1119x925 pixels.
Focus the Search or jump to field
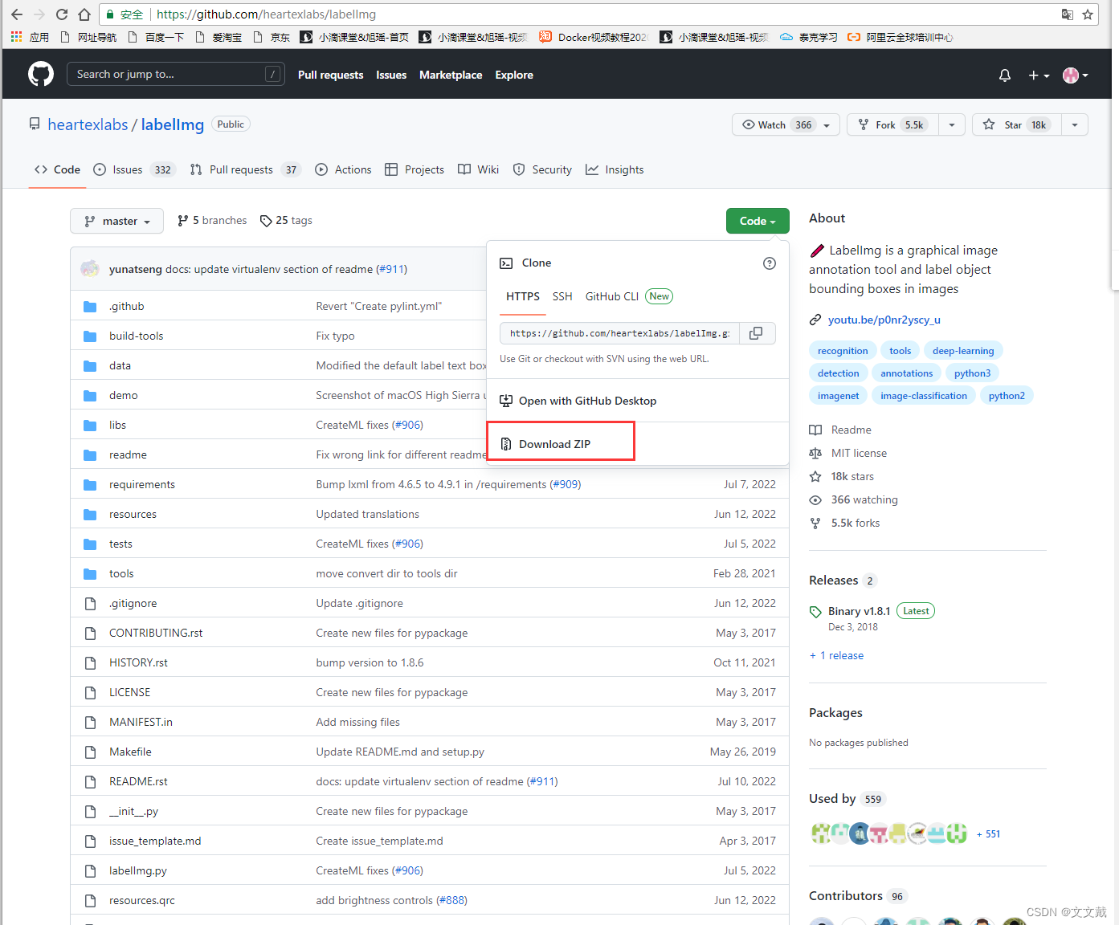pyautogui.click(x=176, y=74)
